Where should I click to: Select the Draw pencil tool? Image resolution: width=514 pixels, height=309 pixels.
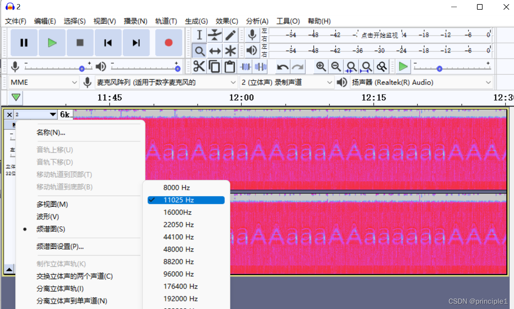tap(230, 35)
